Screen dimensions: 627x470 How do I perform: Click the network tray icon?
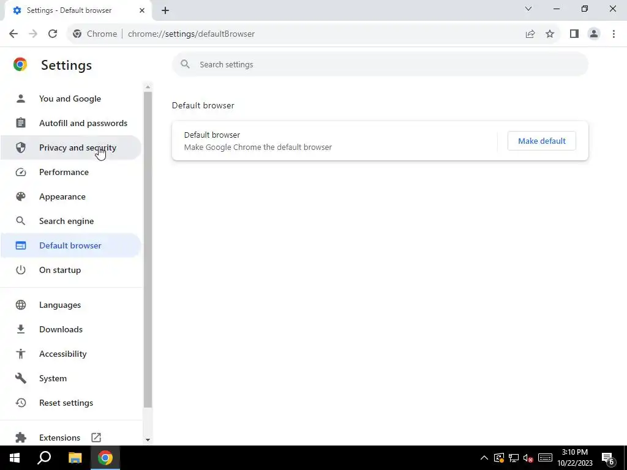(514, 458)
